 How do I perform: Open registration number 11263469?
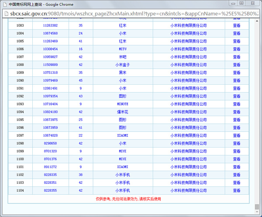pos(51,41)
